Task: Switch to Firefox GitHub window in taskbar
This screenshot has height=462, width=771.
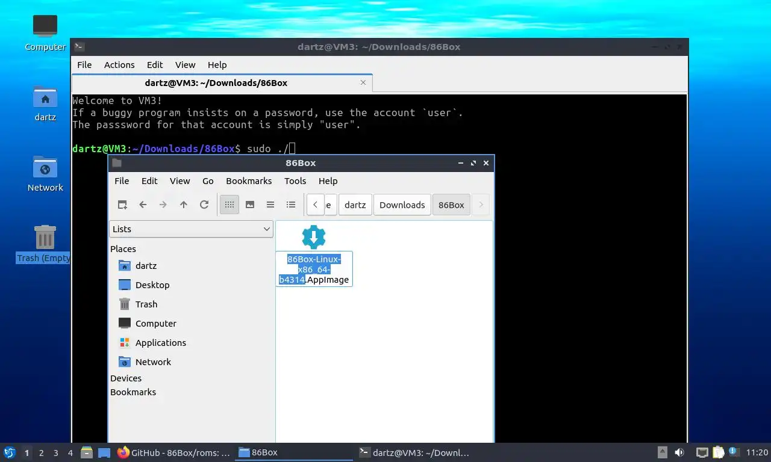Action: pyautogui.click(x=173, y=452)
